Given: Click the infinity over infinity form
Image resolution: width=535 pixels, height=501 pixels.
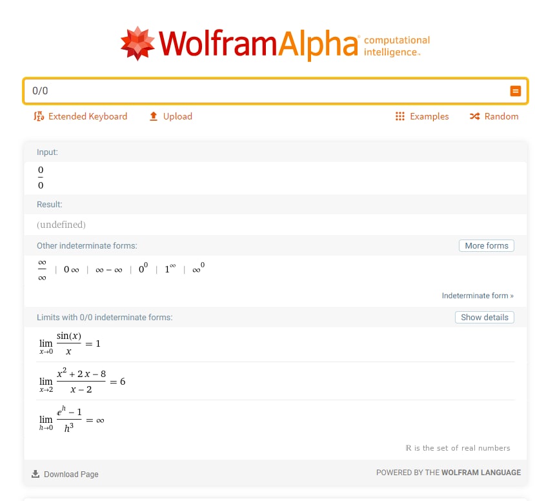Looking at the screenshot, I should click(42, 270).
